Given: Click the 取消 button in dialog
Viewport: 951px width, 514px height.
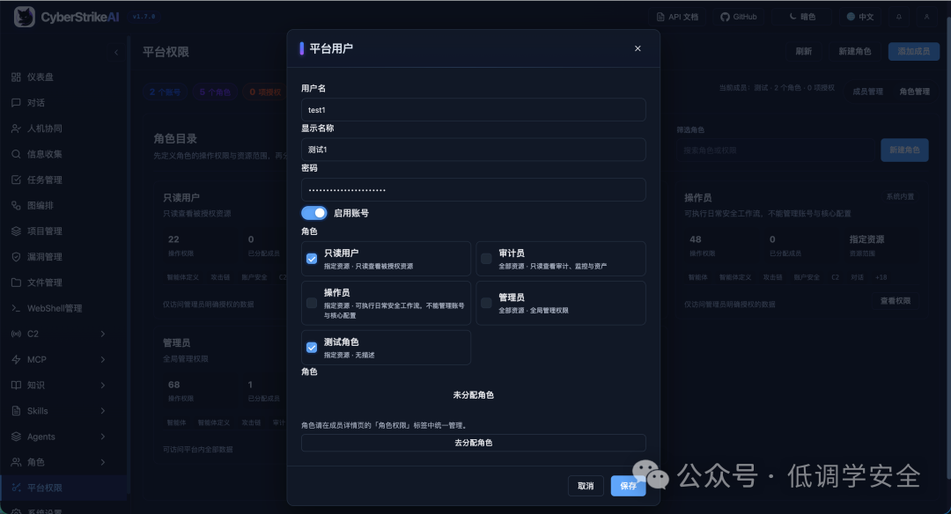Looking at the screenshot, I should 586,486.
